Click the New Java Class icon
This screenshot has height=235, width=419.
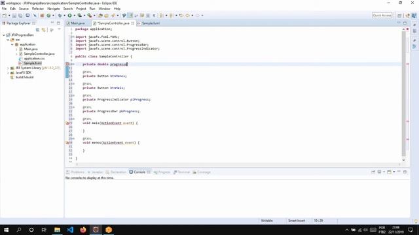click(x=48, y=16)
